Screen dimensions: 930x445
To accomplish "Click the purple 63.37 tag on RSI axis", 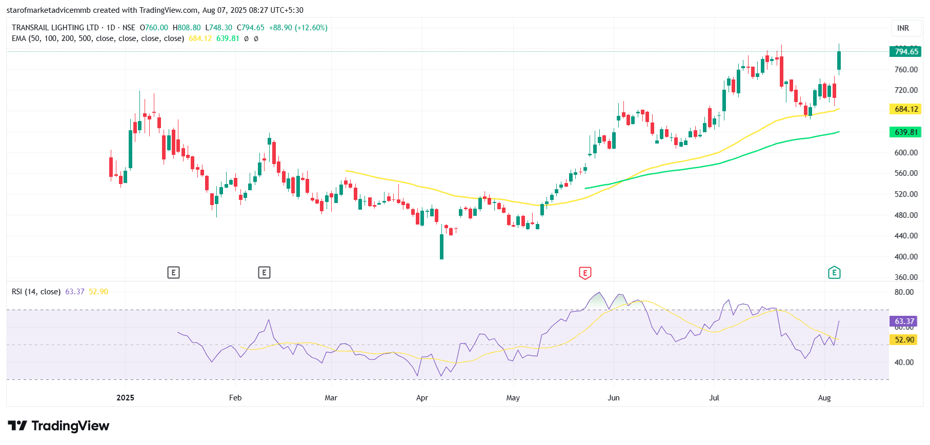I will tap(904, 321).
